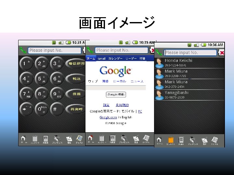Tap green call handset on dialer screen
The image size is (234, 175).
pyautogui.click(x=23, y=50)
